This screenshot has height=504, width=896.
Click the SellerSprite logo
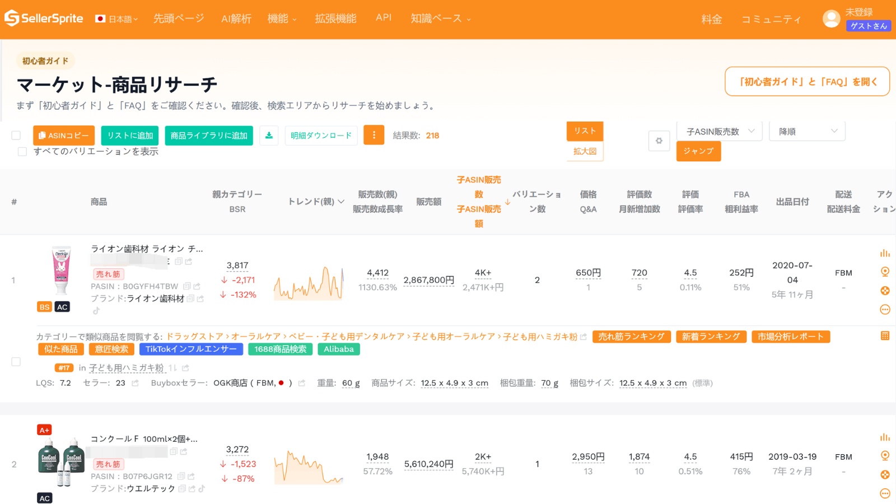[44, 18]
